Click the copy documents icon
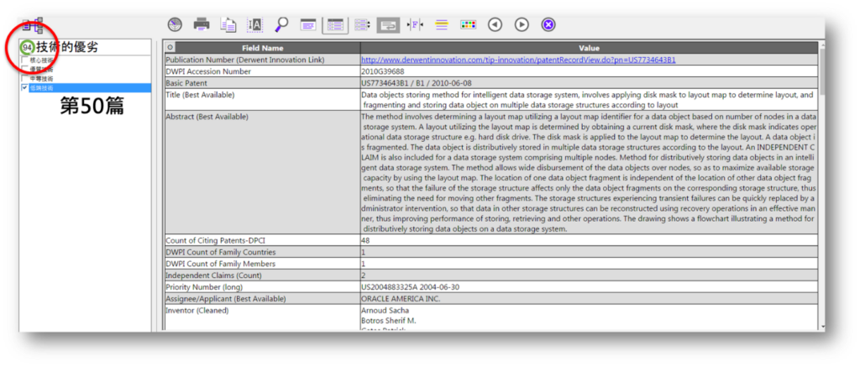Viewport: 860px width, 367px height. [x=228, y=24]
